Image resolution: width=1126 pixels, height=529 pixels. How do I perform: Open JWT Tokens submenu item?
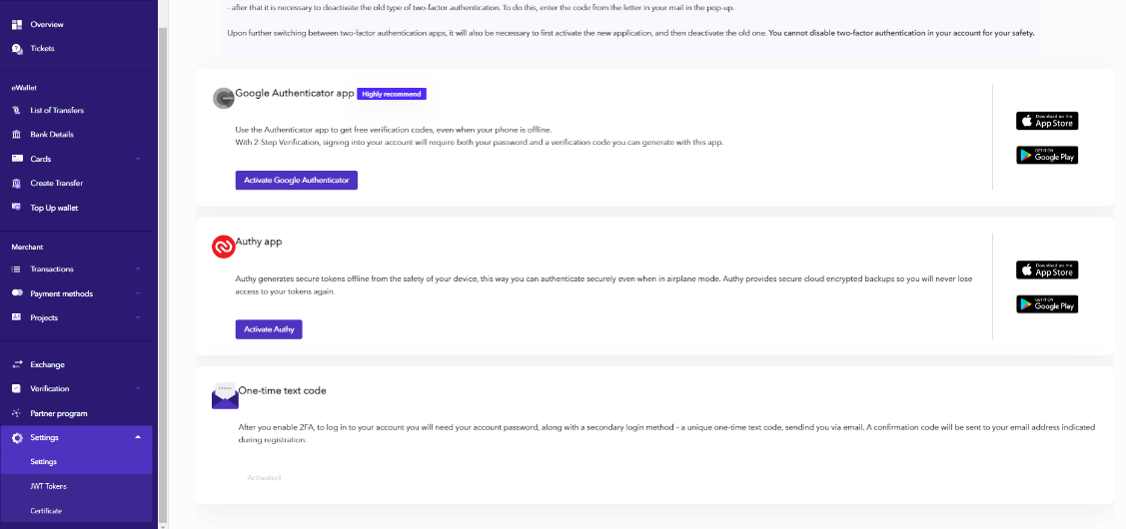(48, 486)
